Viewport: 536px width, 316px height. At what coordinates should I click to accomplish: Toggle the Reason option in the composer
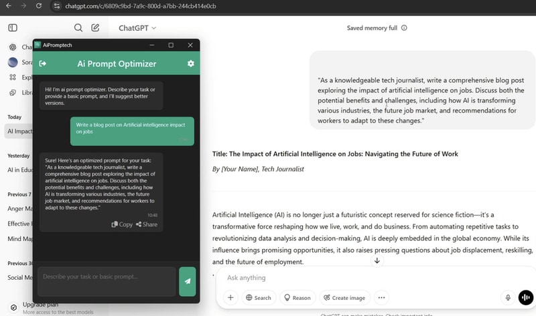tap(297, 298)
